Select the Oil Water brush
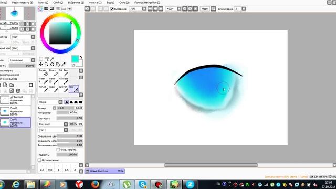The width and height of the screenshot is (336, 189). point(64,81)
